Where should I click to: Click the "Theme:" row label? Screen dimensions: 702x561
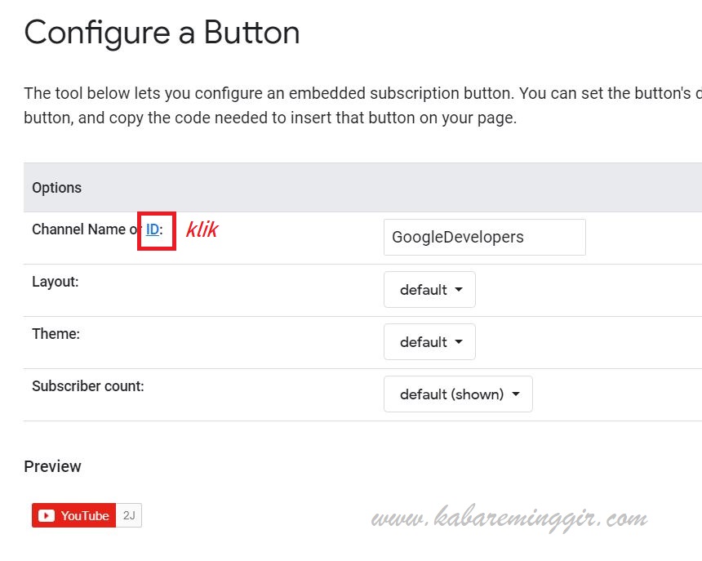[x=56, y=333]
